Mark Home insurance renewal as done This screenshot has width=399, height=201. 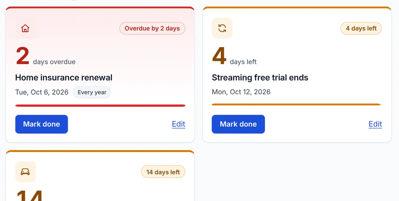(41, 124)
